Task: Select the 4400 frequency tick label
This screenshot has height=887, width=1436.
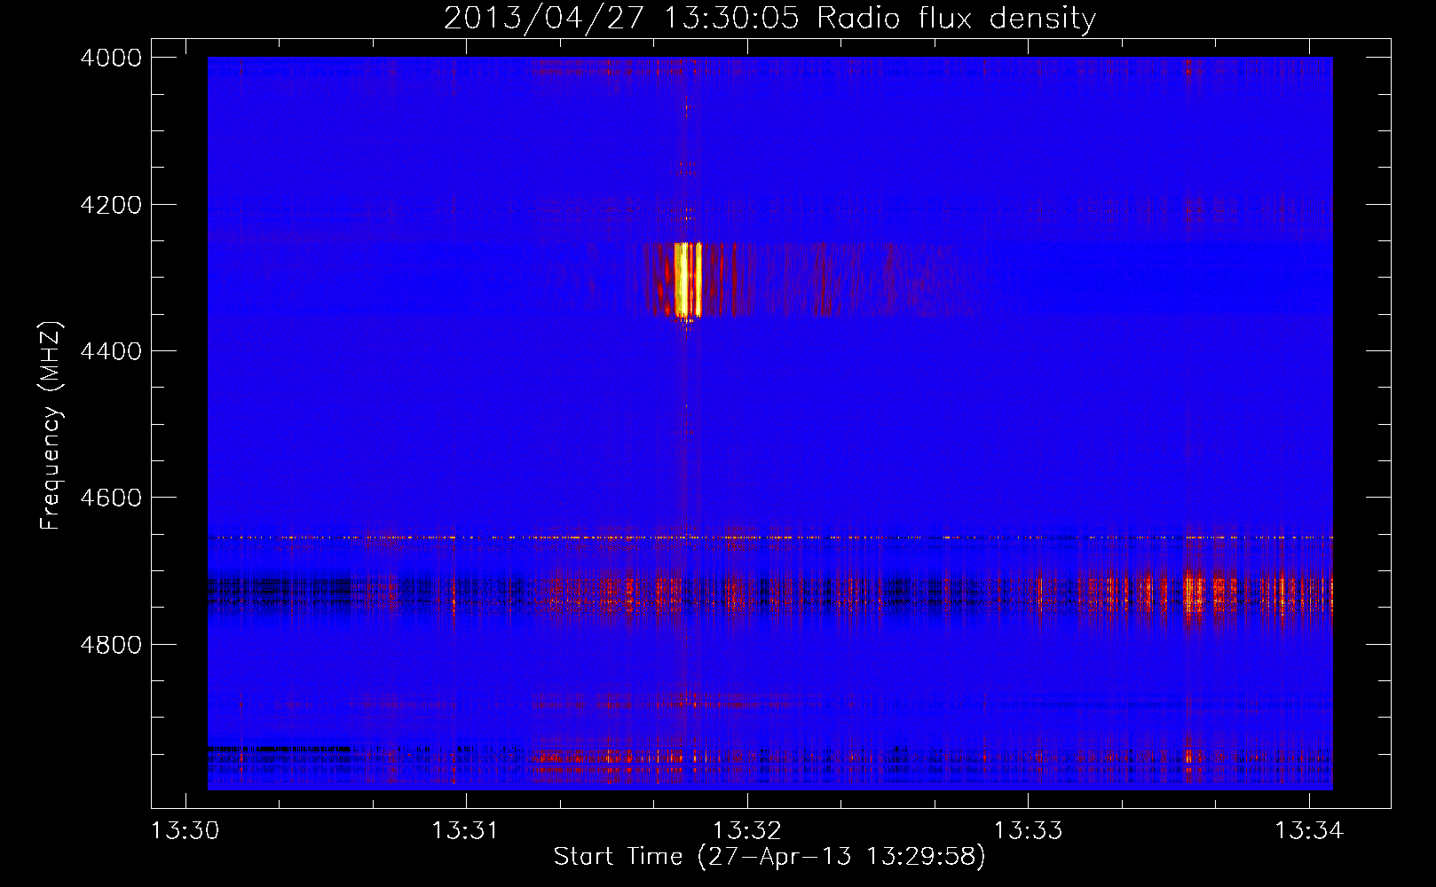Action: [111, 351]
